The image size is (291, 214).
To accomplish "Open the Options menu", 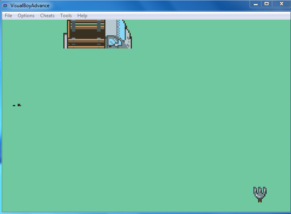I will pos(26,16).
